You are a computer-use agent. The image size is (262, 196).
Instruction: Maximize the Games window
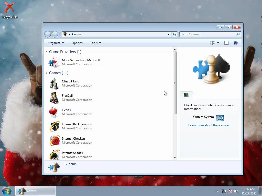point(228,27)
